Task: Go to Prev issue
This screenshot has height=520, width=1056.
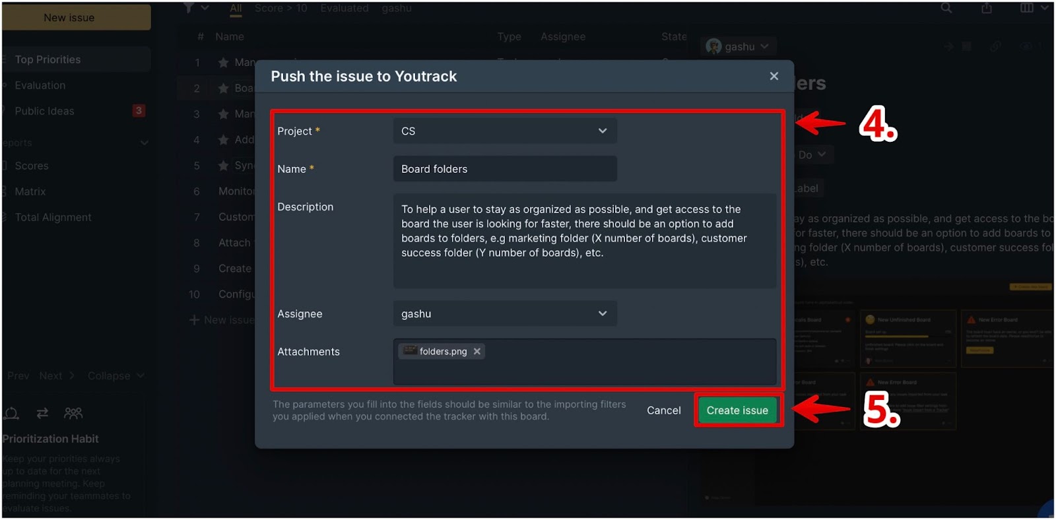Action: pyautogui.click(x=18, y=375)
